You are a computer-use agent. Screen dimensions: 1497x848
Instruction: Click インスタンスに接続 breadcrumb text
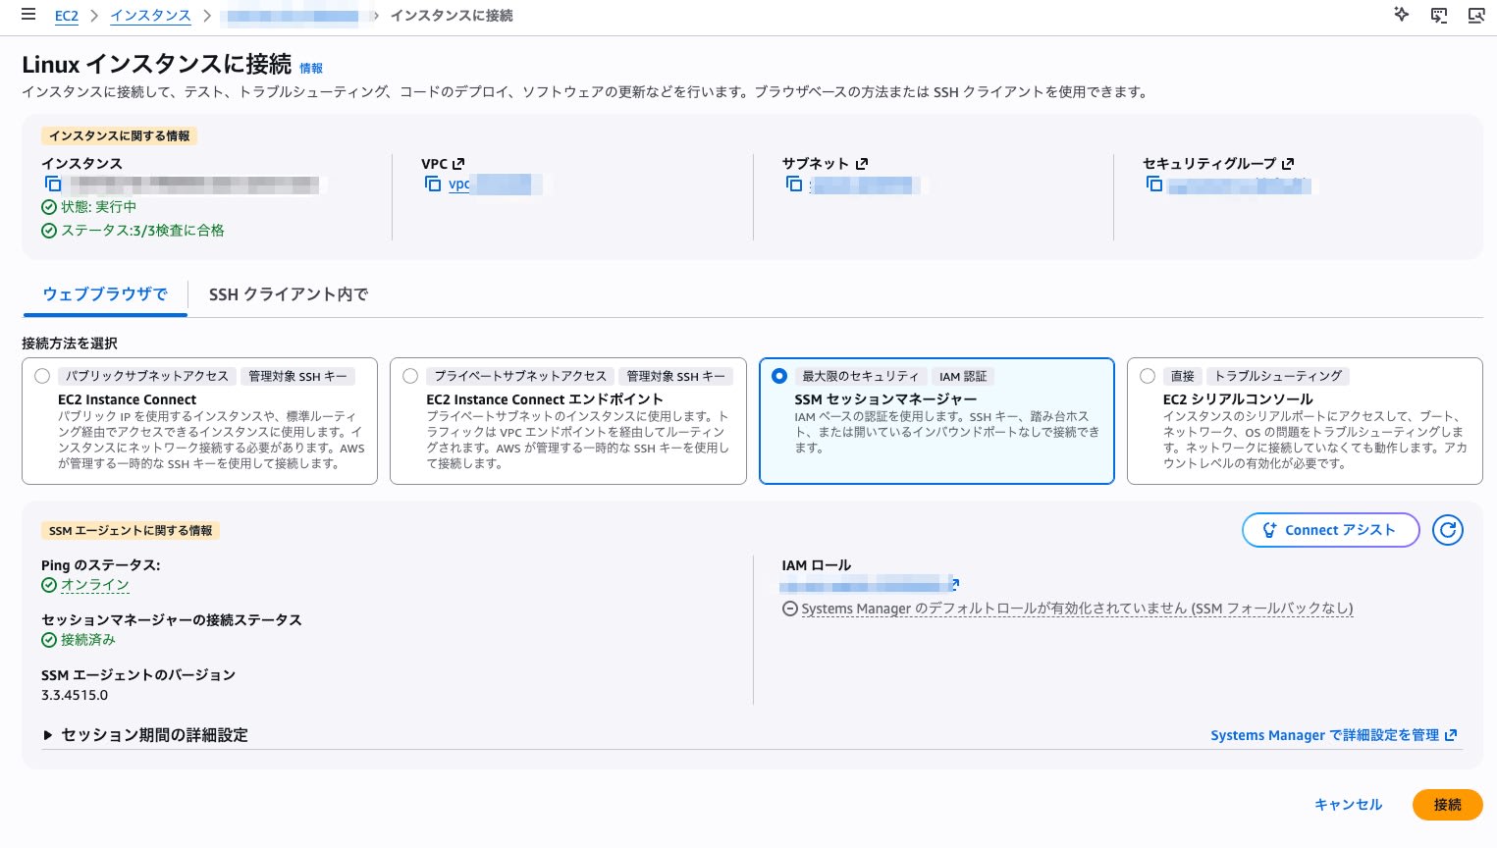pyautogui.click(x=452, y=16)
